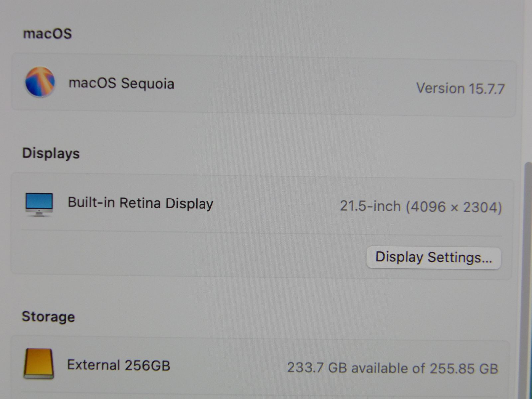Click the word Version beside 15.7.7
Image resolution: width=532 pixels, height=399 pixels.
[x=440, y=88]
